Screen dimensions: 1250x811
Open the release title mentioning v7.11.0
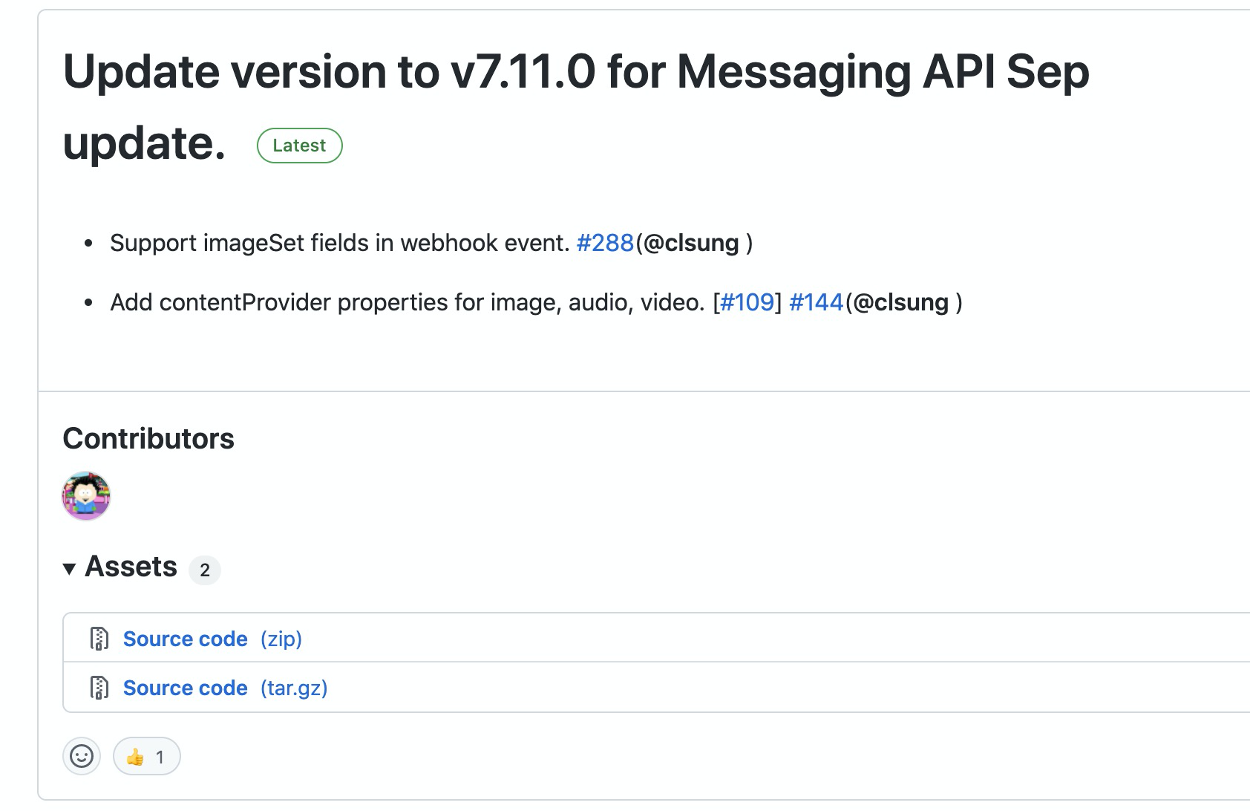tap(576, 106)
